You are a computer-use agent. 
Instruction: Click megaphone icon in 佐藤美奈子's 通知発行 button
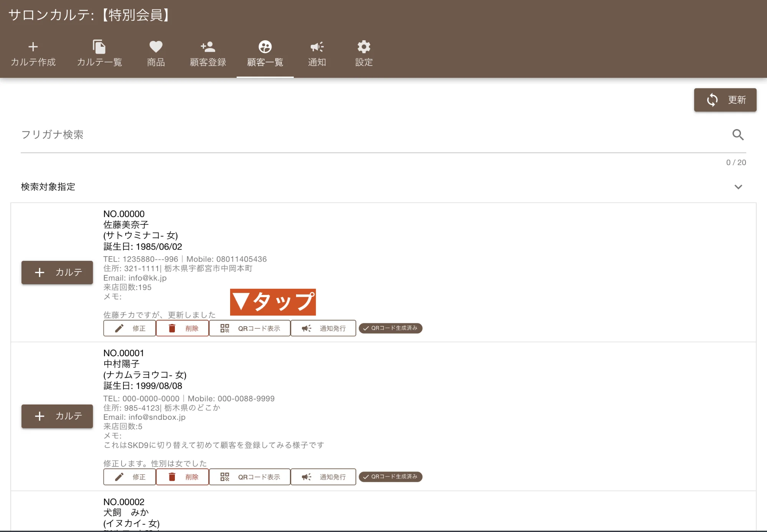click(306, 328)
